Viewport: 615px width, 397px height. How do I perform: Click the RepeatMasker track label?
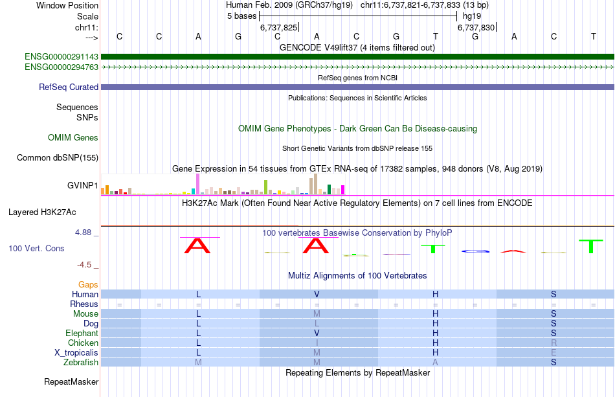tap(71, 381)
